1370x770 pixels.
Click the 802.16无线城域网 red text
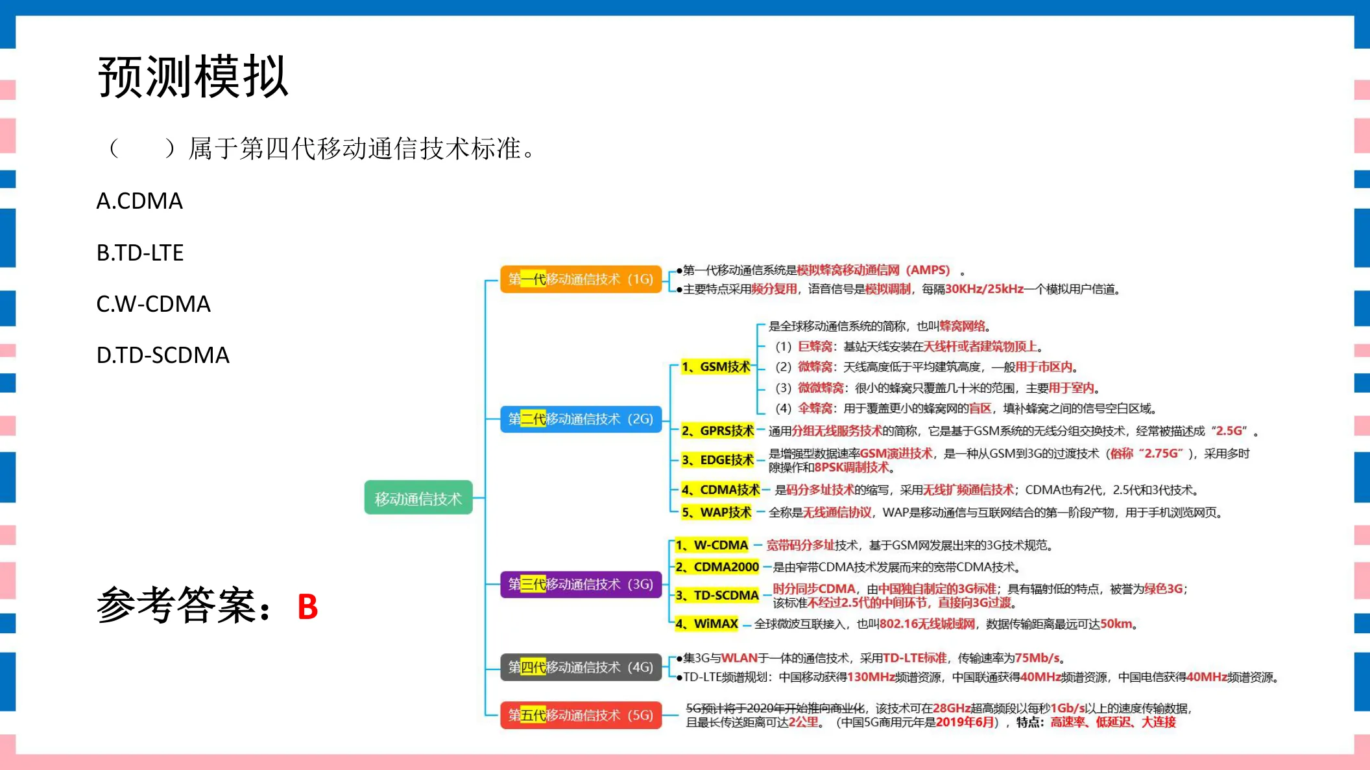click(927, 624)
